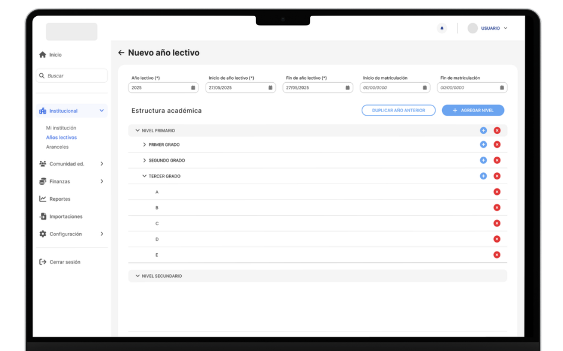Collapse the TERCER GRADO chevron
Screen dimensions: 563x351
[x=144, y=176]
